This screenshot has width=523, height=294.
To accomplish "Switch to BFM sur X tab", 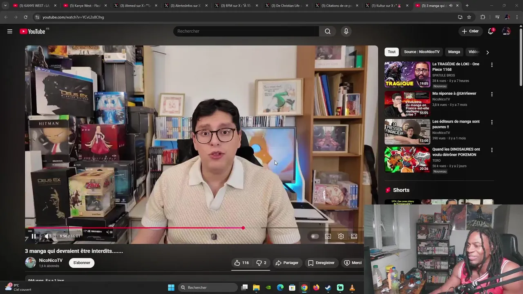I will pyautogui.click(x=236, y=6).
